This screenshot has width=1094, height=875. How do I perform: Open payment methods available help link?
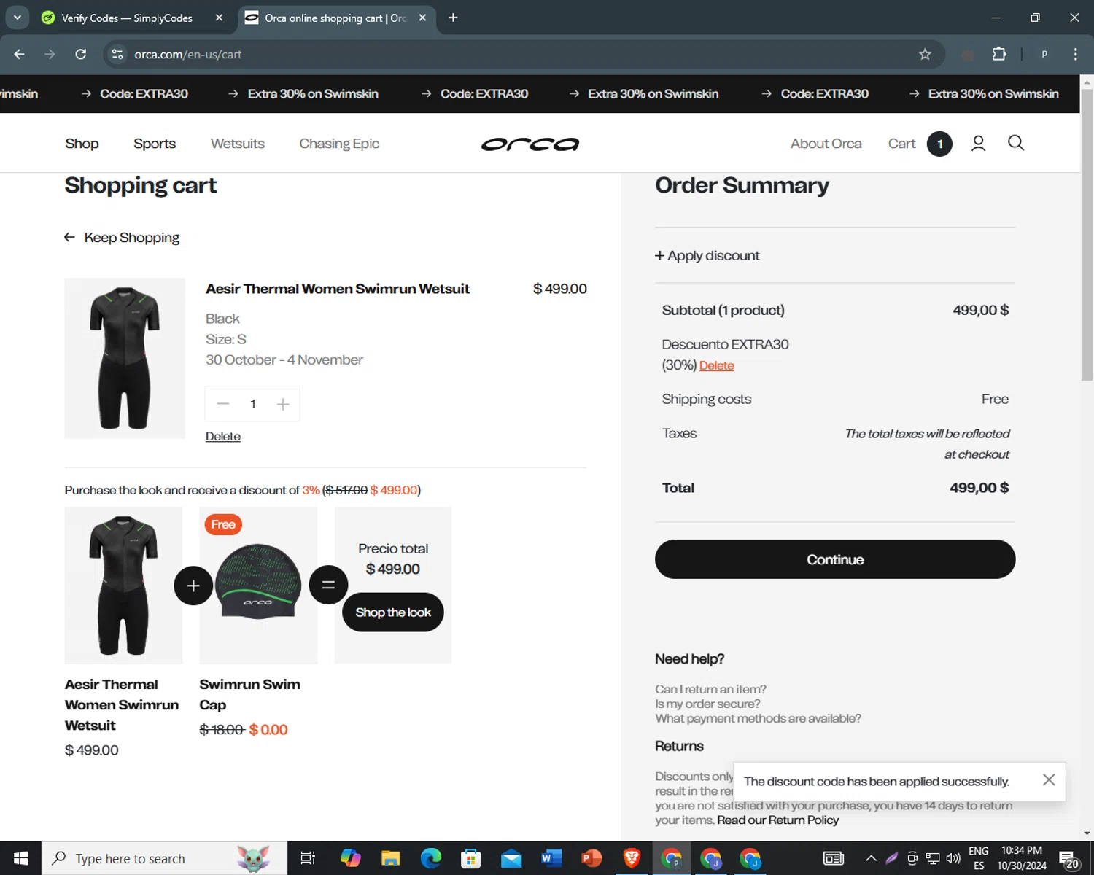tap(758, 718)
